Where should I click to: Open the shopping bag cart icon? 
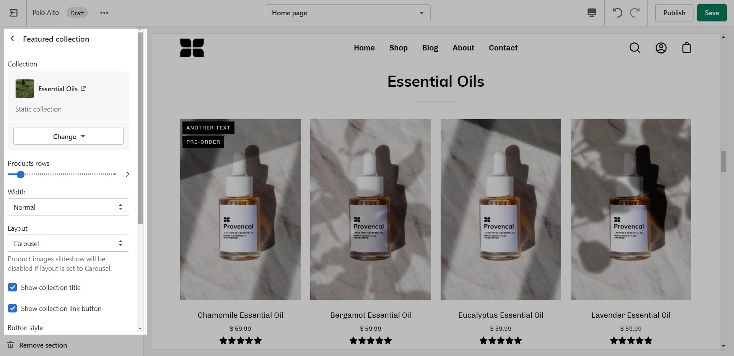[x=687, y=48]
